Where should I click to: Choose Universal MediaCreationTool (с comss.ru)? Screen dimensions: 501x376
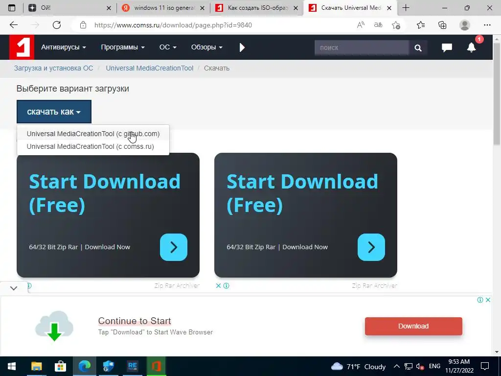[x=93, y=146]
